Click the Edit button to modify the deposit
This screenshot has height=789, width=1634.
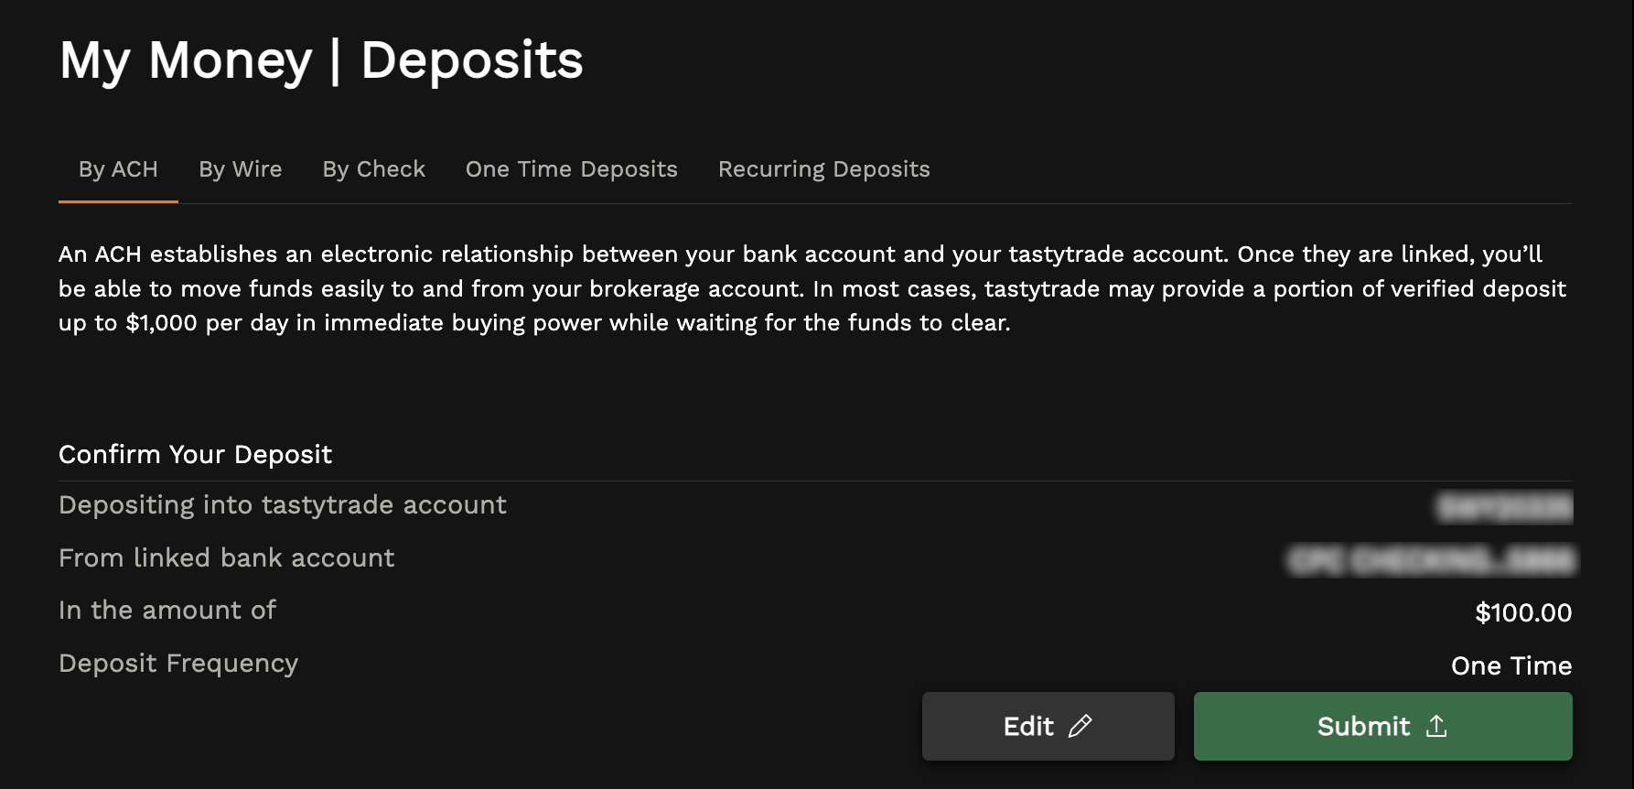point(1048,725)
